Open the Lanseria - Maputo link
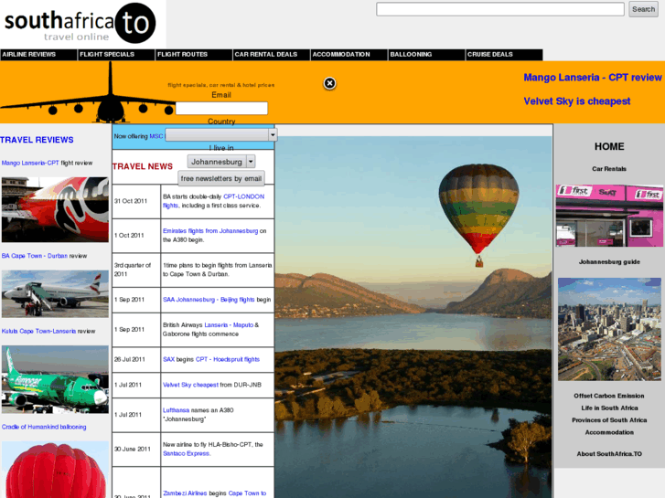This screenshot has width=665, height=498. (x=229, y=325)
